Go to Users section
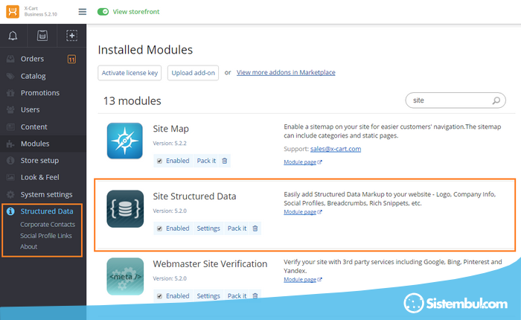The height and width of the screenshot is (320, 521). 31,109
